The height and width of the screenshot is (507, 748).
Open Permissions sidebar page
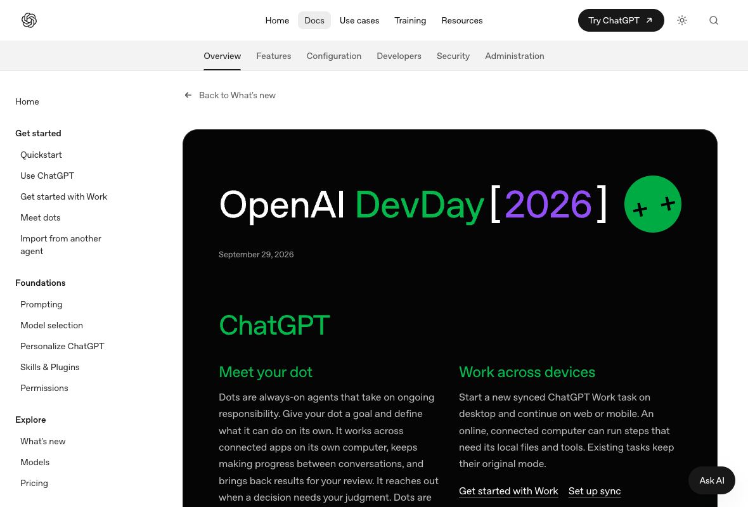44,388
